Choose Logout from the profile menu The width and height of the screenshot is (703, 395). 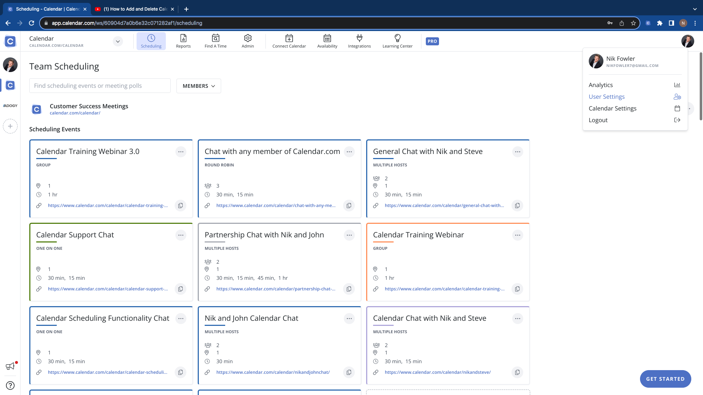(635, 120)
